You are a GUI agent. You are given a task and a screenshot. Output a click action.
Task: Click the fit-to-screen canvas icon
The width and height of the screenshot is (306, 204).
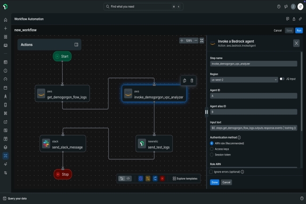tap(202, 41)
